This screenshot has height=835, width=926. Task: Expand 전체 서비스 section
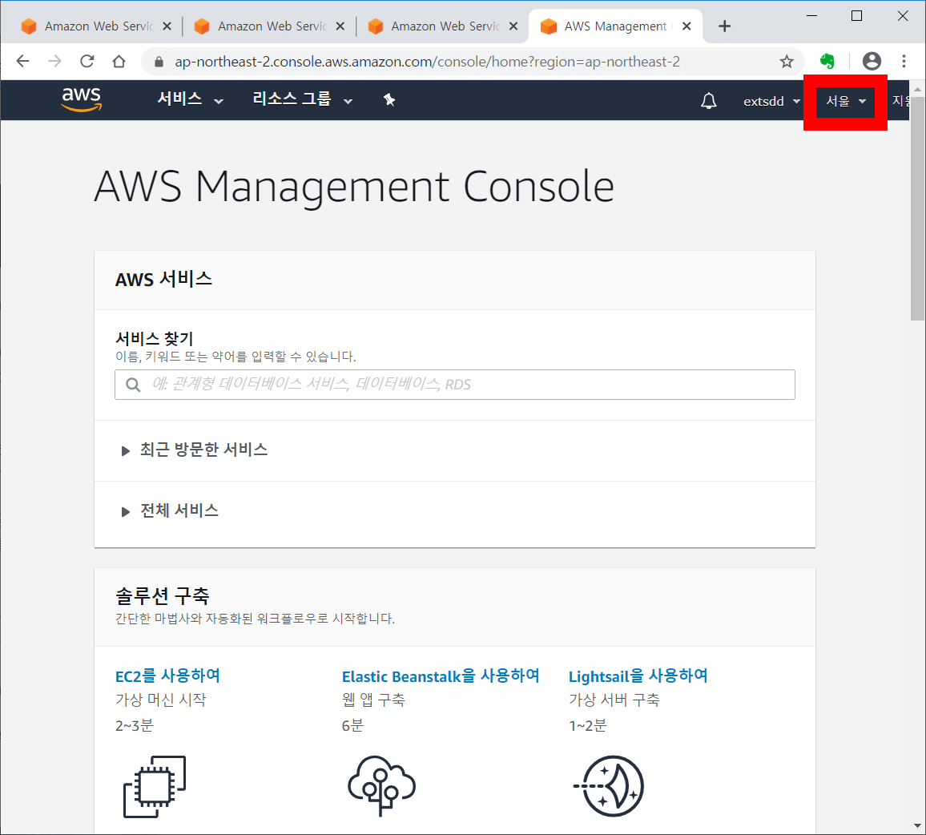(170, 510)
